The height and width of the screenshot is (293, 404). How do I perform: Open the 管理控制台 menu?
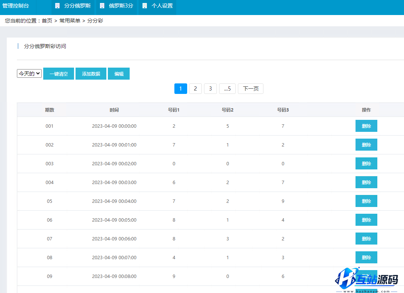click(x=16, y=6)
